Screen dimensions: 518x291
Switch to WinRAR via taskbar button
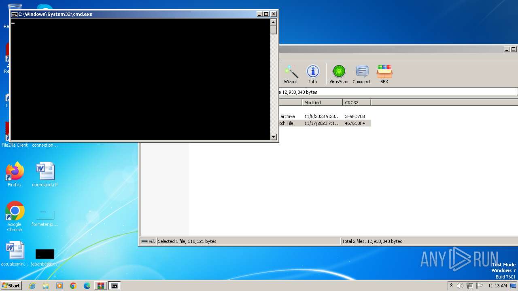(100, 286)
